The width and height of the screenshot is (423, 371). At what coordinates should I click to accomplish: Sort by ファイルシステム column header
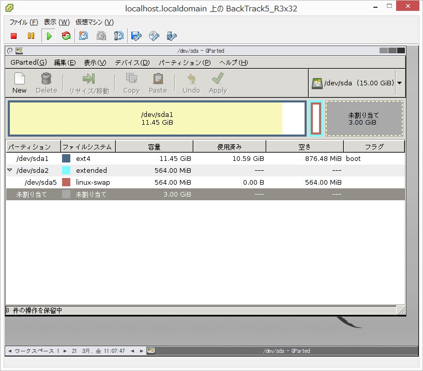click(88, 146)
